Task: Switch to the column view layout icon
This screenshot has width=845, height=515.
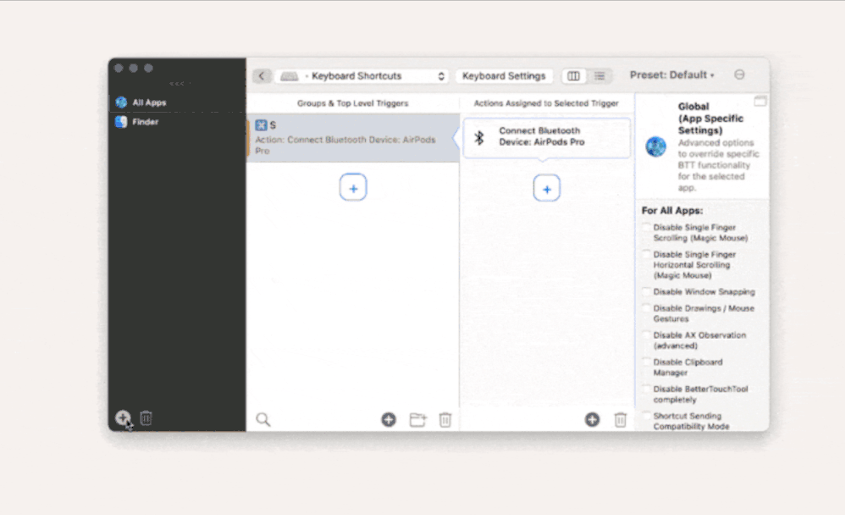Action: 574,76
